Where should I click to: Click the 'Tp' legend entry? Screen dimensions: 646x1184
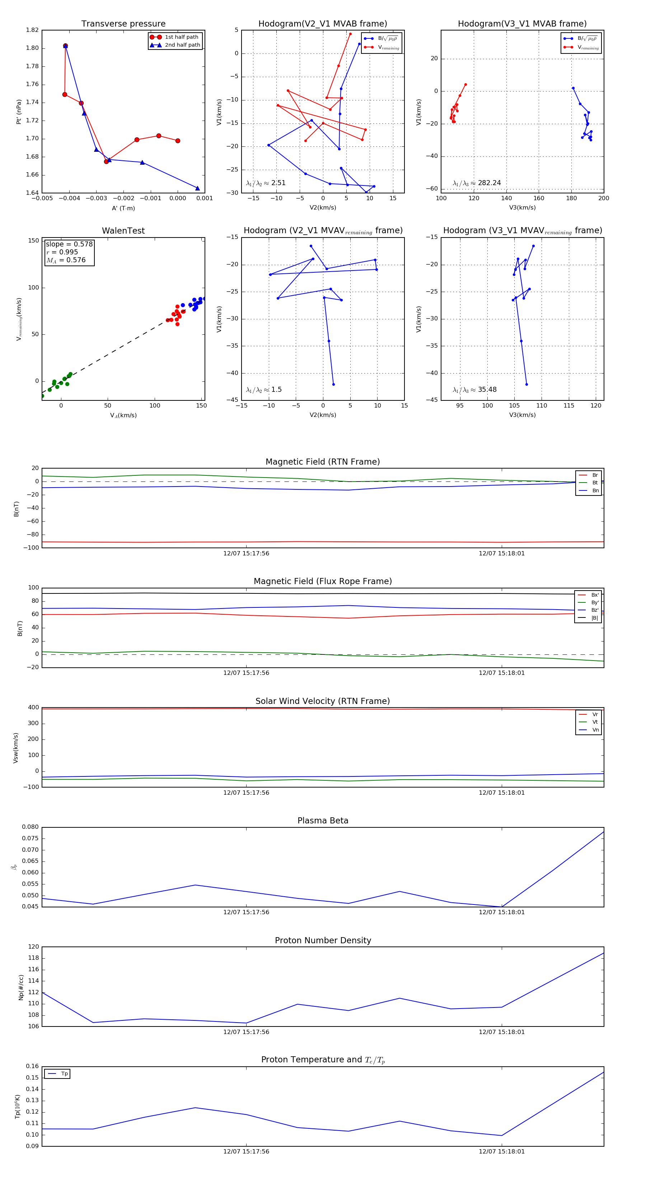coord(57,1074)
